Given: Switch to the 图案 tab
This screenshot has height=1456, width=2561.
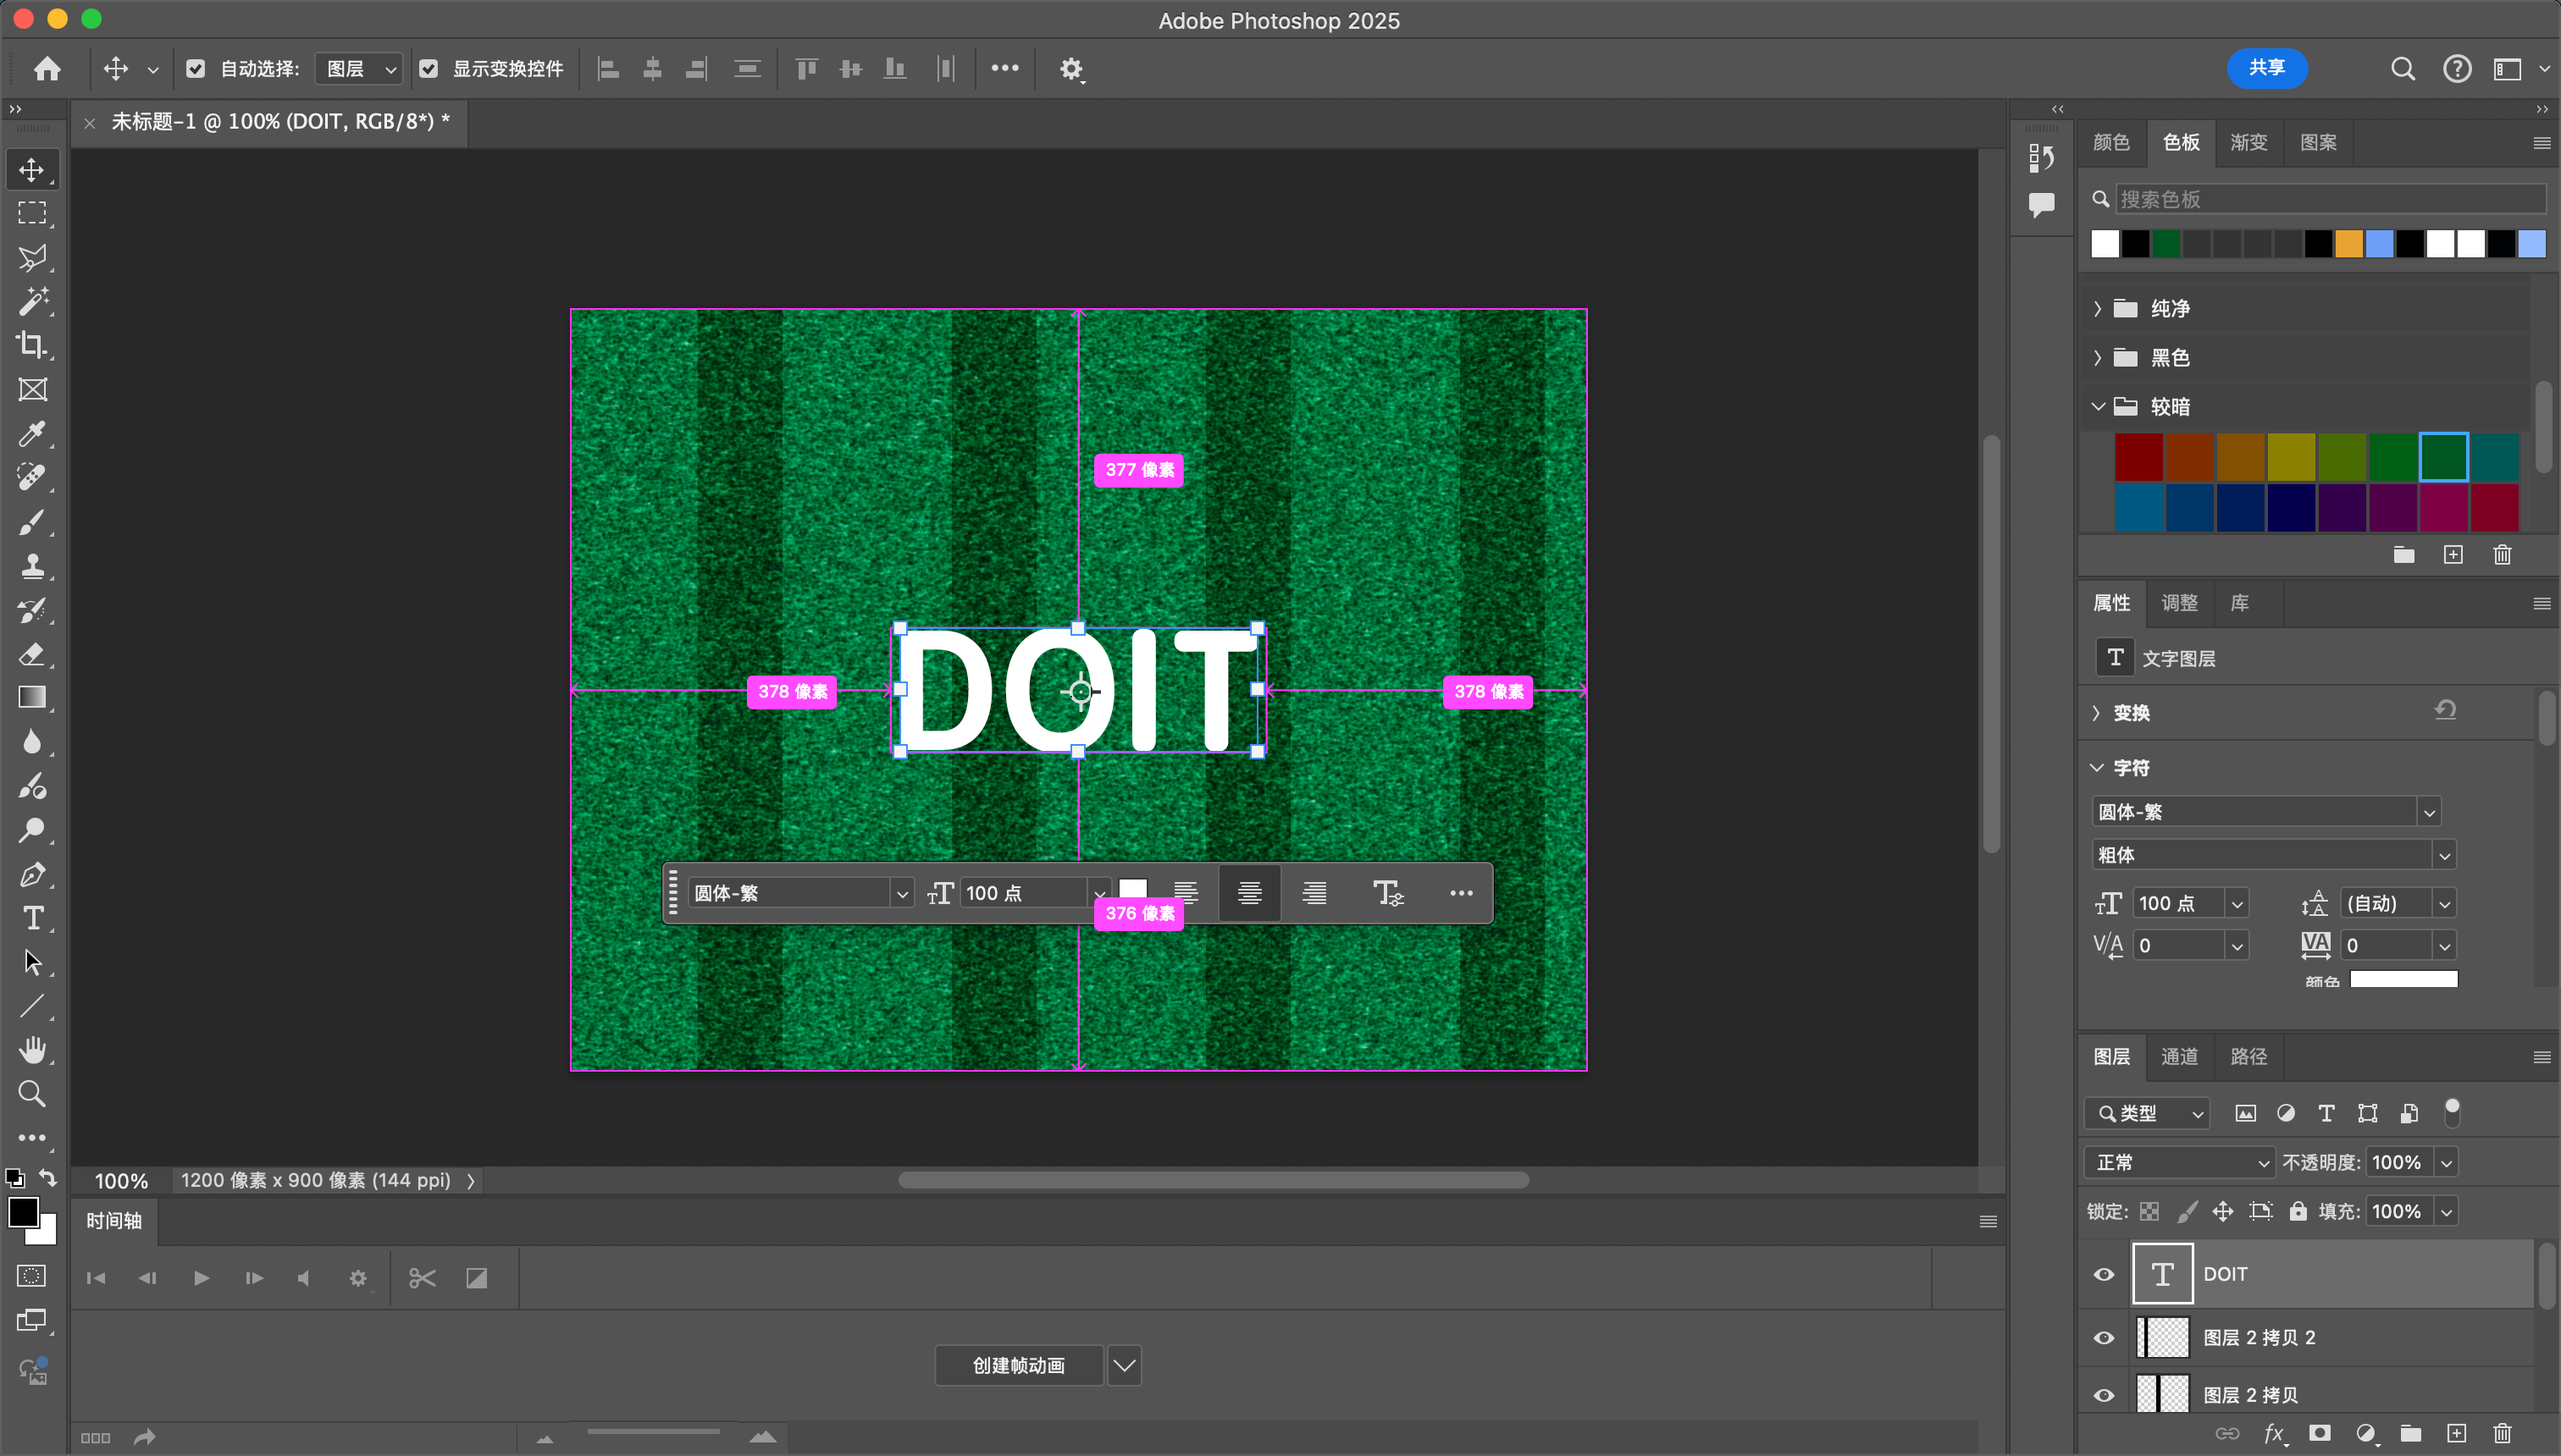Looking at the screenshot, I should pos(2318,143).
